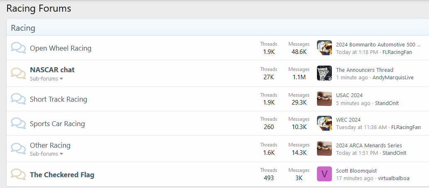This screenshot has width=429, height=188.
Task: Click AndyMarquisLive's avatar in the NASCAR chat row
Action: pyautogui.click(x=324, y=73)
